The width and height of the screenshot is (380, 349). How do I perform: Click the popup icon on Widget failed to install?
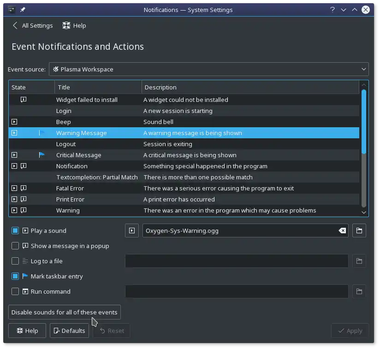pos(24,100)
